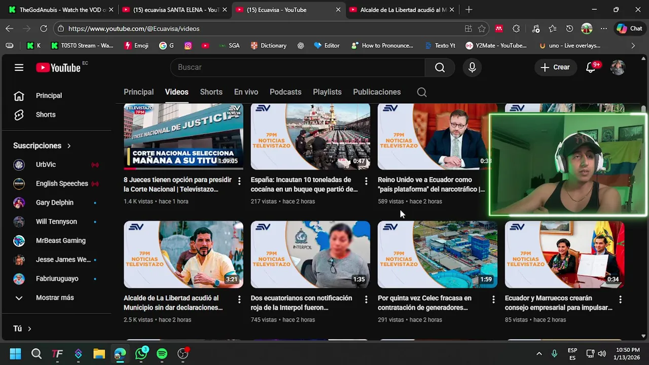
Task: Switch to Podcasts tab
Action: coord(285,92)
